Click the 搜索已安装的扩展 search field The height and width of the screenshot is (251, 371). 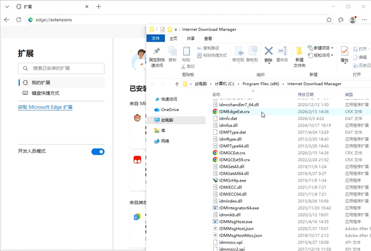61,68
